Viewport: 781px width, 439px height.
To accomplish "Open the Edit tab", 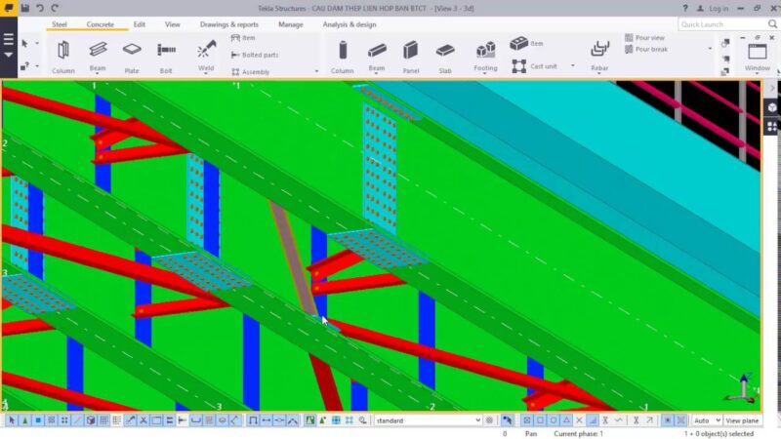I will (140, 24).
